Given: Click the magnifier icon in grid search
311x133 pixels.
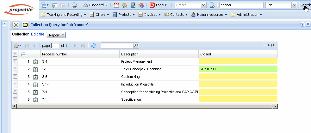Looking at the screenshot, I should point(136,46).
